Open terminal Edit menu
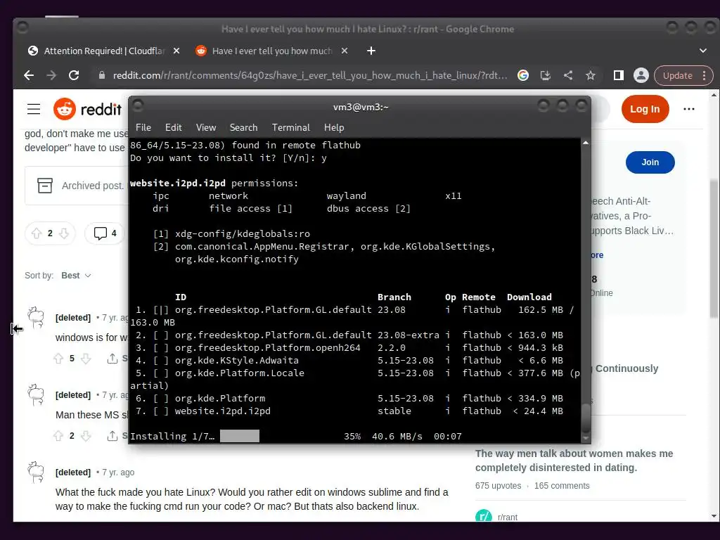 click(x=173, y=127)
